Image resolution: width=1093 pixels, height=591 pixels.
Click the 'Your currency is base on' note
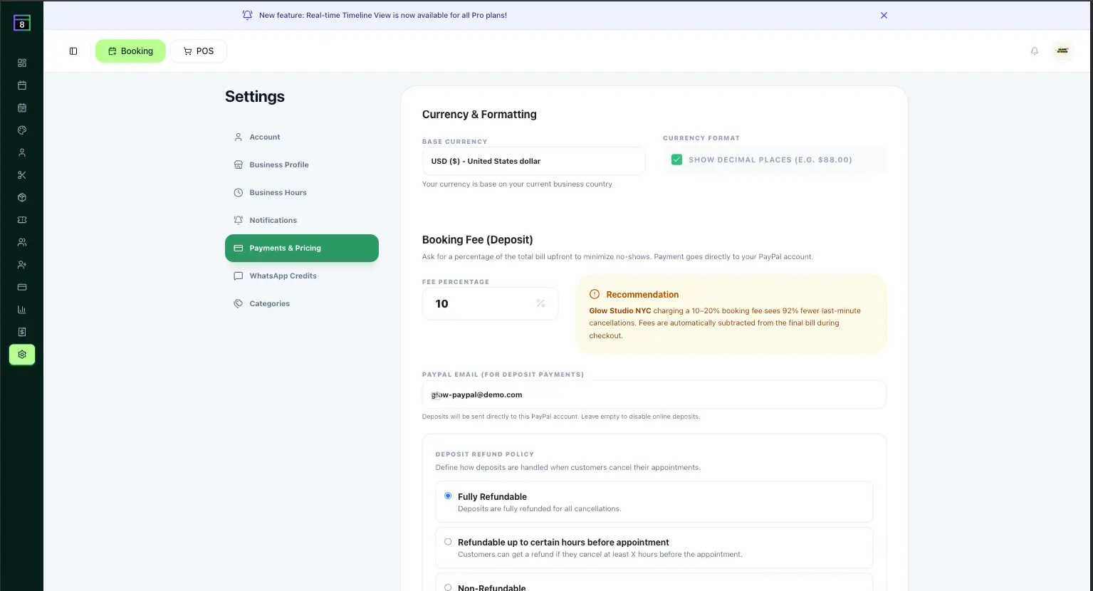[517, 184]
